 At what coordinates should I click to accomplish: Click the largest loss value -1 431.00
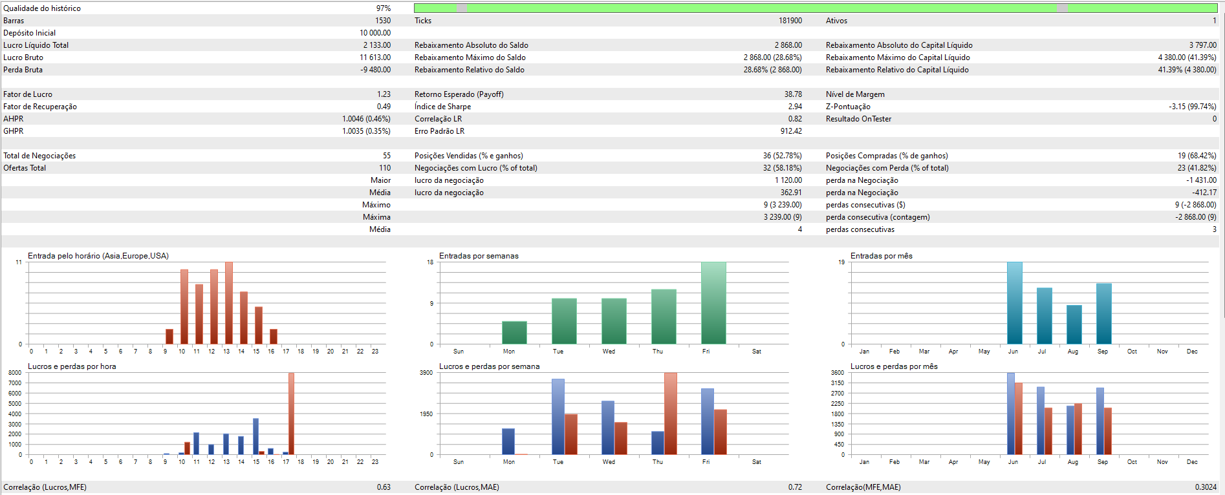point(1202,180)
